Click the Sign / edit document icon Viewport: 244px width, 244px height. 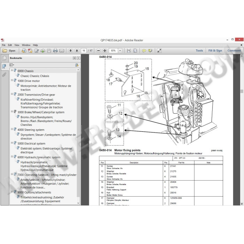pyautogui.click(x=37, y=51)
